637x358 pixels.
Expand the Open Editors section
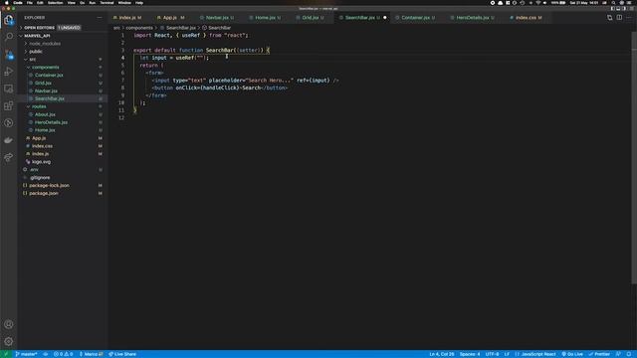coord(63,28)
